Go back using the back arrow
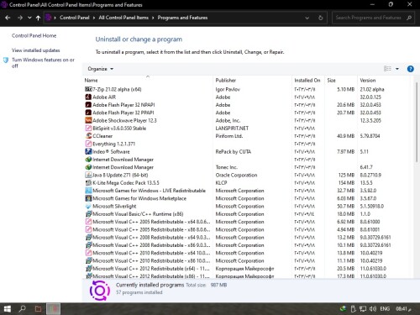This screenshot has height=315, width=420. [x=8, y=18]
